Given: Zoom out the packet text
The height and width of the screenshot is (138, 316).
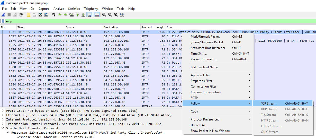Looking at the screenshot, I should 110,15.
